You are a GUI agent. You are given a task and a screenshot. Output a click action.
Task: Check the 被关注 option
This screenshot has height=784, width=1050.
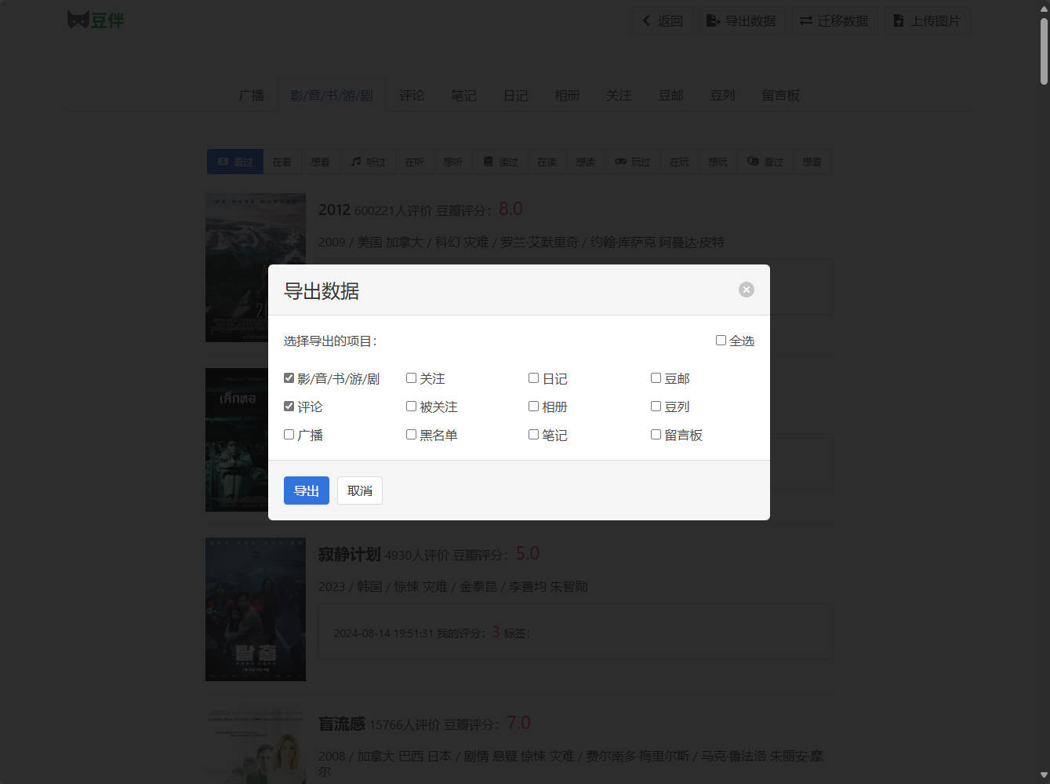pos(411,407)
